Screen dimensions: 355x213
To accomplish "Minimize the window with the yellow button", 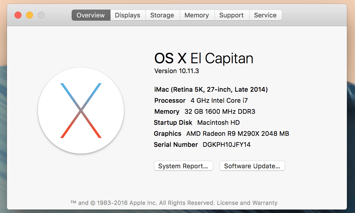I will point(30,15).
